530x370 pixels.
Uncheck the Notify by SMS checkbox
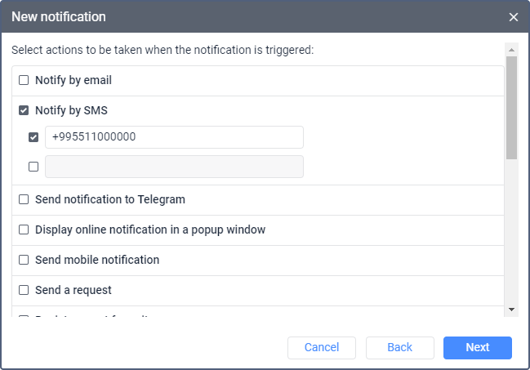[x=24, y=110]
